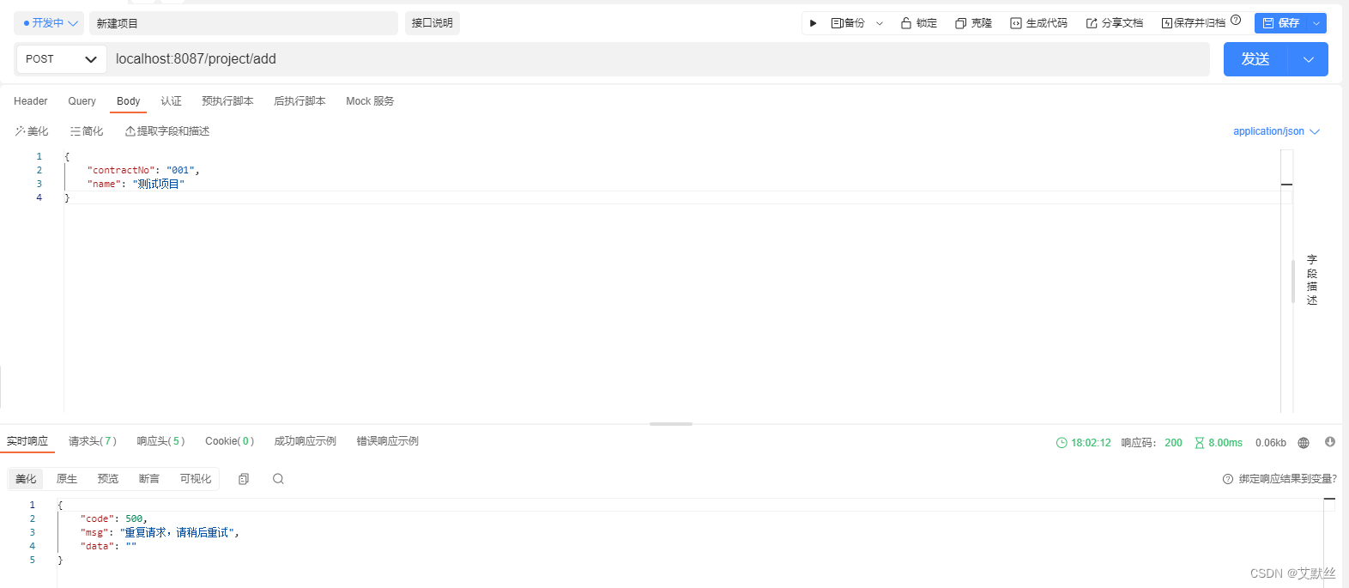Open the 开发中 status dropdown
The width and height of the screenshot is (1349, 588).
tap(49, 23)
